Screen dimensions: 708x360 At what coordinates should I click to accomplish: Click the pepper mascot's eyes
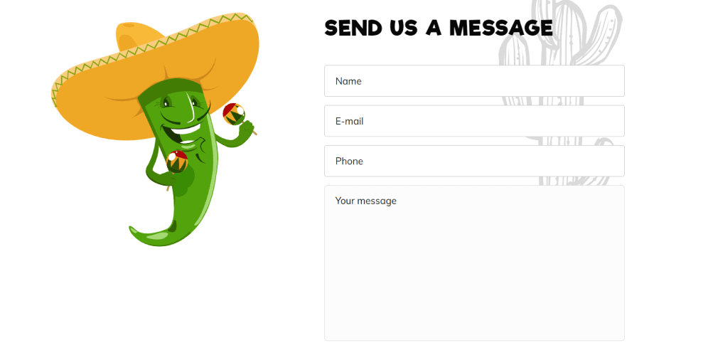(x=180, y=102)
